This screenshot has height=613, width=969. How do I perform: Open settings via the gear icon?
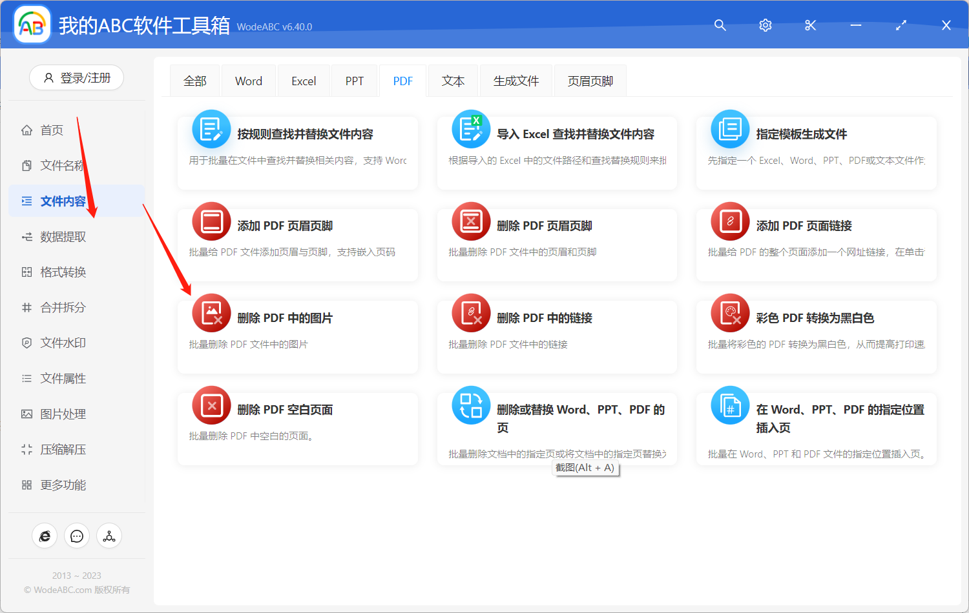pos(765,25)
